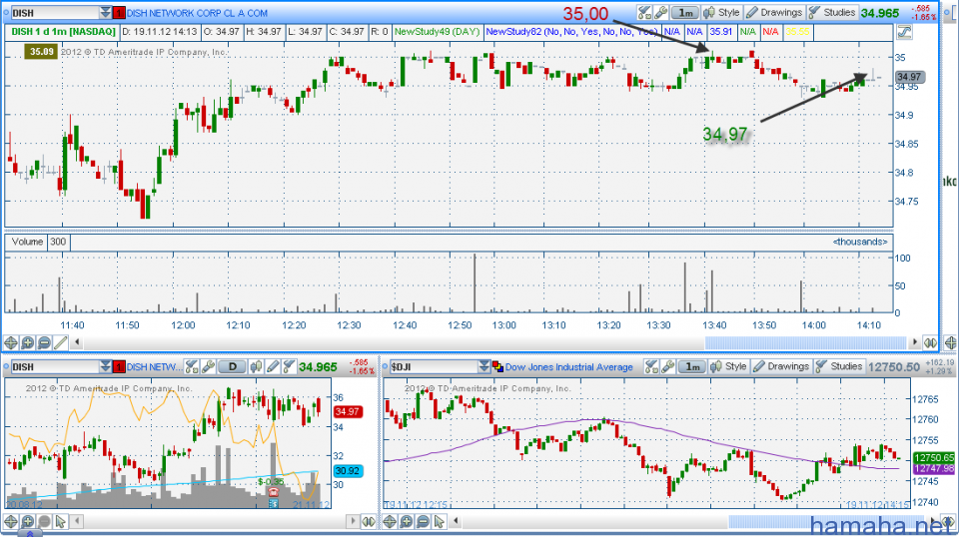Click NewStudy49 (DAY) study label

tap(437, 31)
